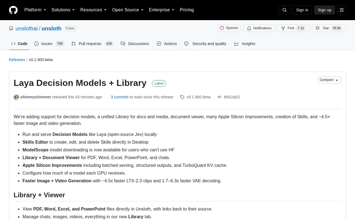
Task: Expand the Open Source menu
Action: (128, 10)
